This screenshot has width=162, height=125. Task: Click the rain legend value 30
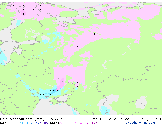pos(37,123)
